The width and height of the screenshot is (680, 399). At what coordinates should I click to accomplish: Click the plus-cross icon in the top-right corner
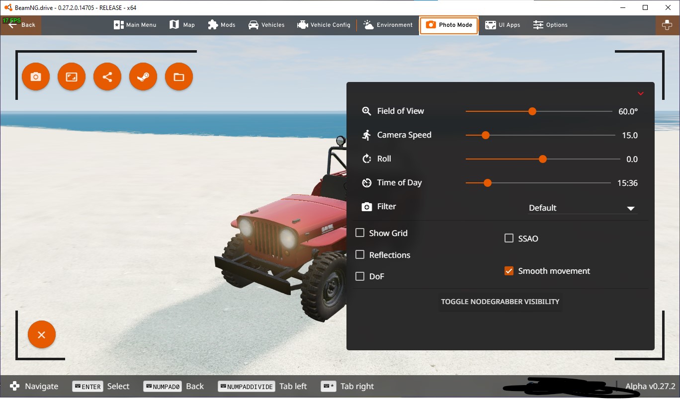coord(667,25)
